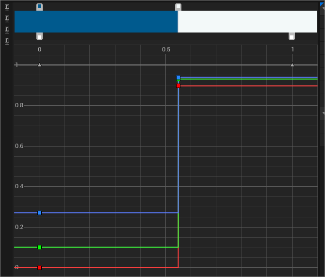Select the white color stop above gradient middle
This screenshot has height=277, width=325.
178,7
